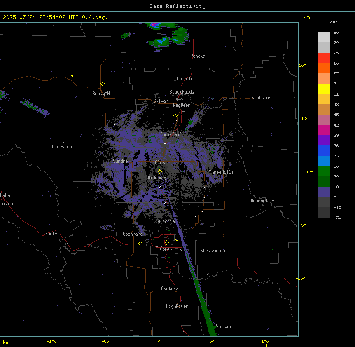Click the HighRiver label
355x347 pixels.
point(177,306)
